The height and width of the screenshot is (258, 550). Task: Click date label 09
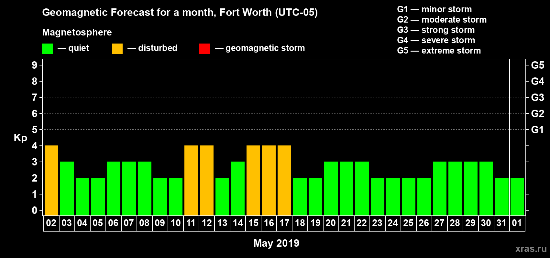(160, 223)
